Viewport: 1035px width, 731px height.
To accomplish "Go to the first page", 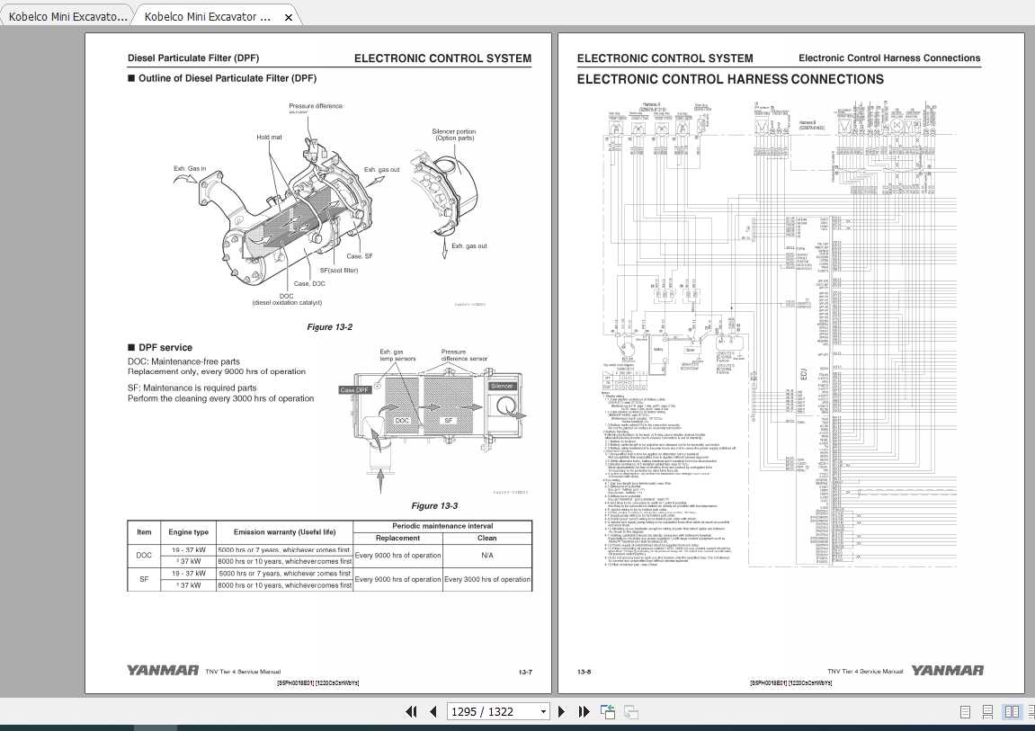I will (x=411, y=711).
